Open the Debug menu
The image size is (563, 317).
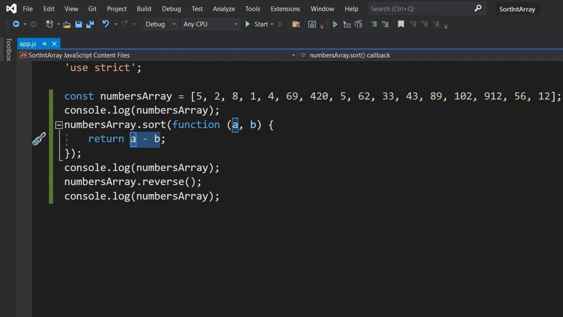pos(171,8)
